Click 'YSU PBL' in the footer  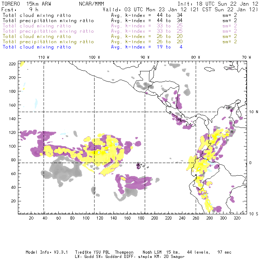click(102, 252)
